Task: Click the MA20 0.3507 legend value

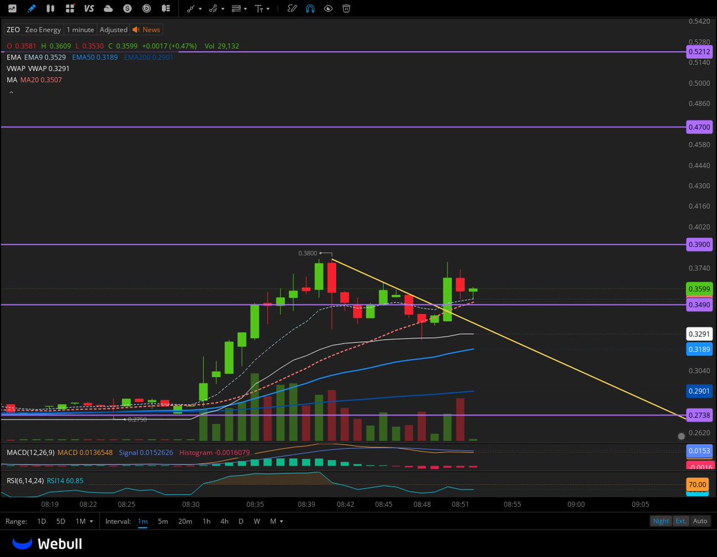Action: tap(41, 80)
